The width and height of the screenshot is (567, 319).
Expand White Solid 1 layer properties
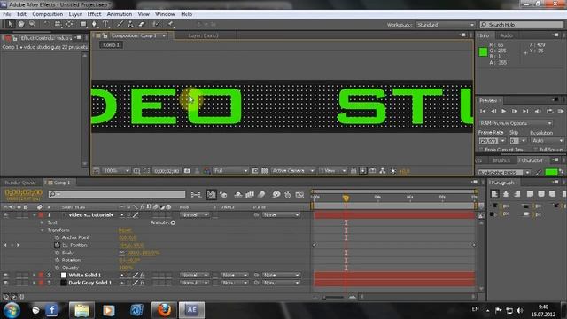click(34, 276)
